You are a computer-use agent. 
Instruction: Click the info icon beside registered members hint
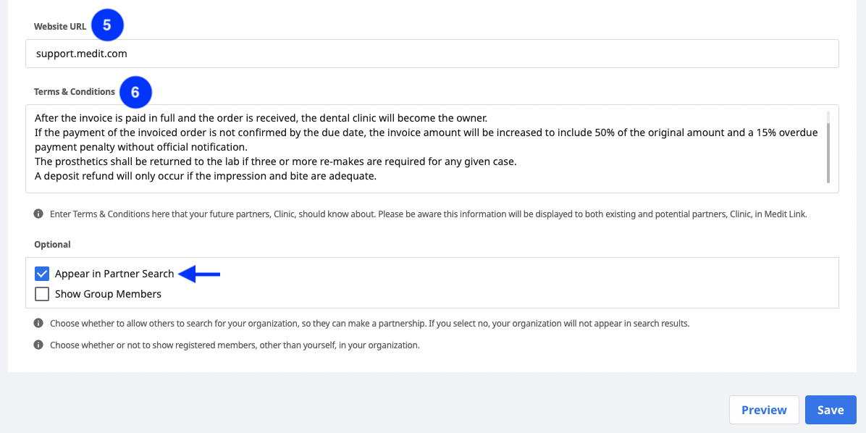click(38, 345)
